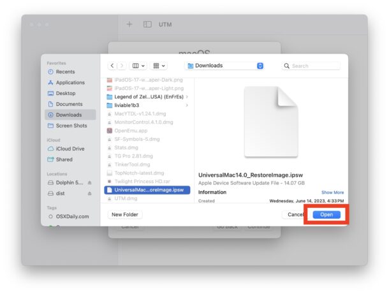Open iCloud Drive location
Screen dimensions: 389x294
click(x=70, y=149)
